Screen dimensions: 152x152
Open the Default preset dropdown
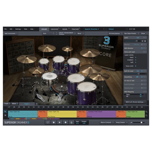click(x=118, y=29)
